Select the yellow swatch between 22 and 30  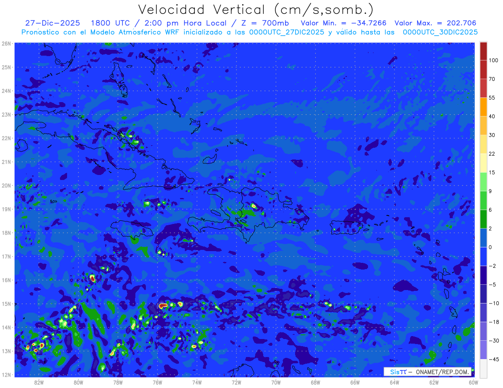(x=483, y=144)
